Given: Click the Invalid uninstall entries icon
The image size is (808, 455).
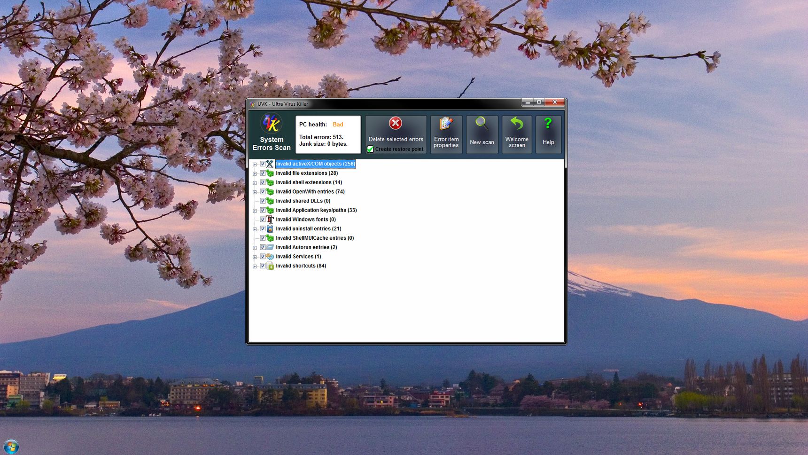Looking at the screenshot, I should click(270, 229).
